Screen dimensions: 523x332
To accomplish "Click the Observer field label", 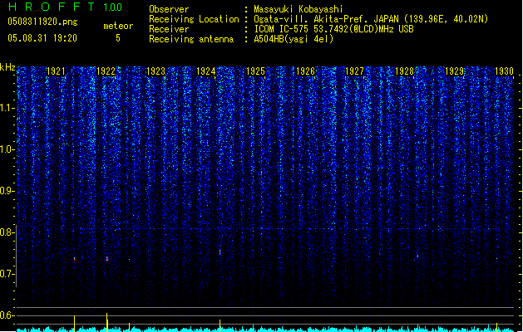I will [x=169, y=9].
